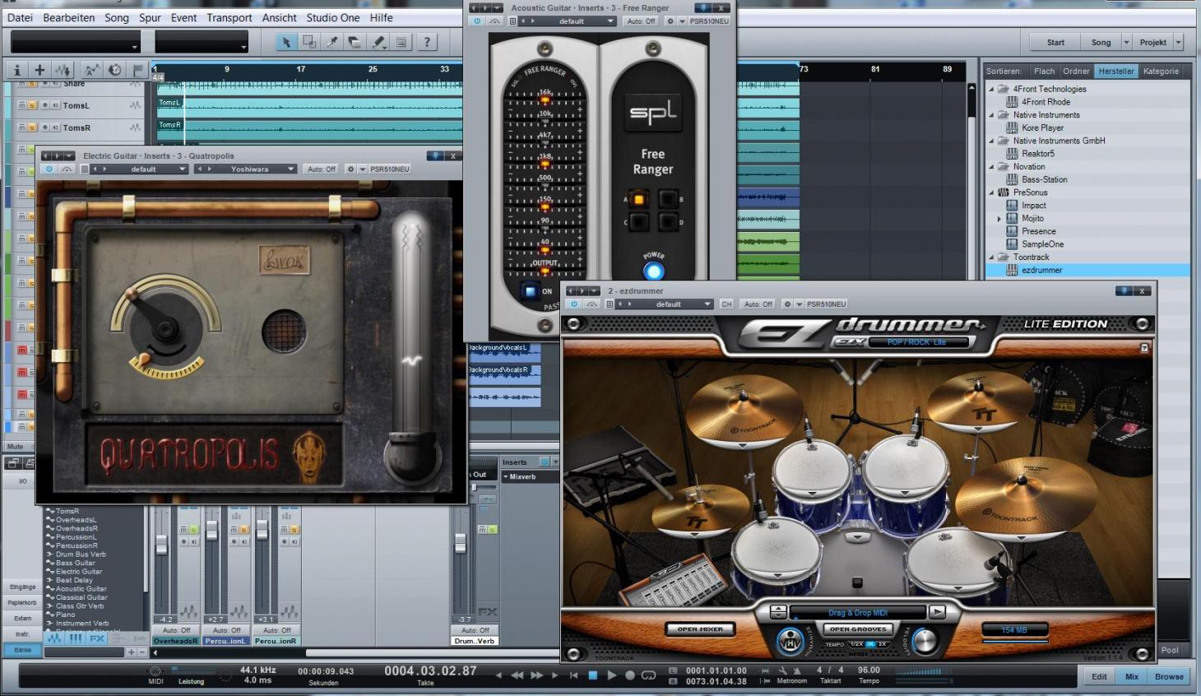1201x696 pixels.
Task: Click the OPEN GROOVES button
Action: [x=858, y=629]
